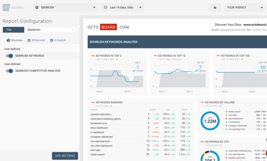Toggle the SEMRUSH COMPETITOR ANALYSIS switch
This screenshot has height=161, width=267.
click(x=9, y=71)
